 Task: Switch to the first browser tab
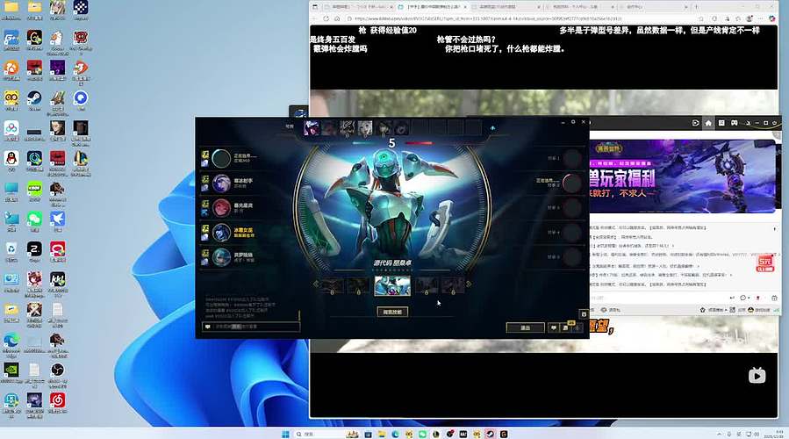[x=359, y=7]
